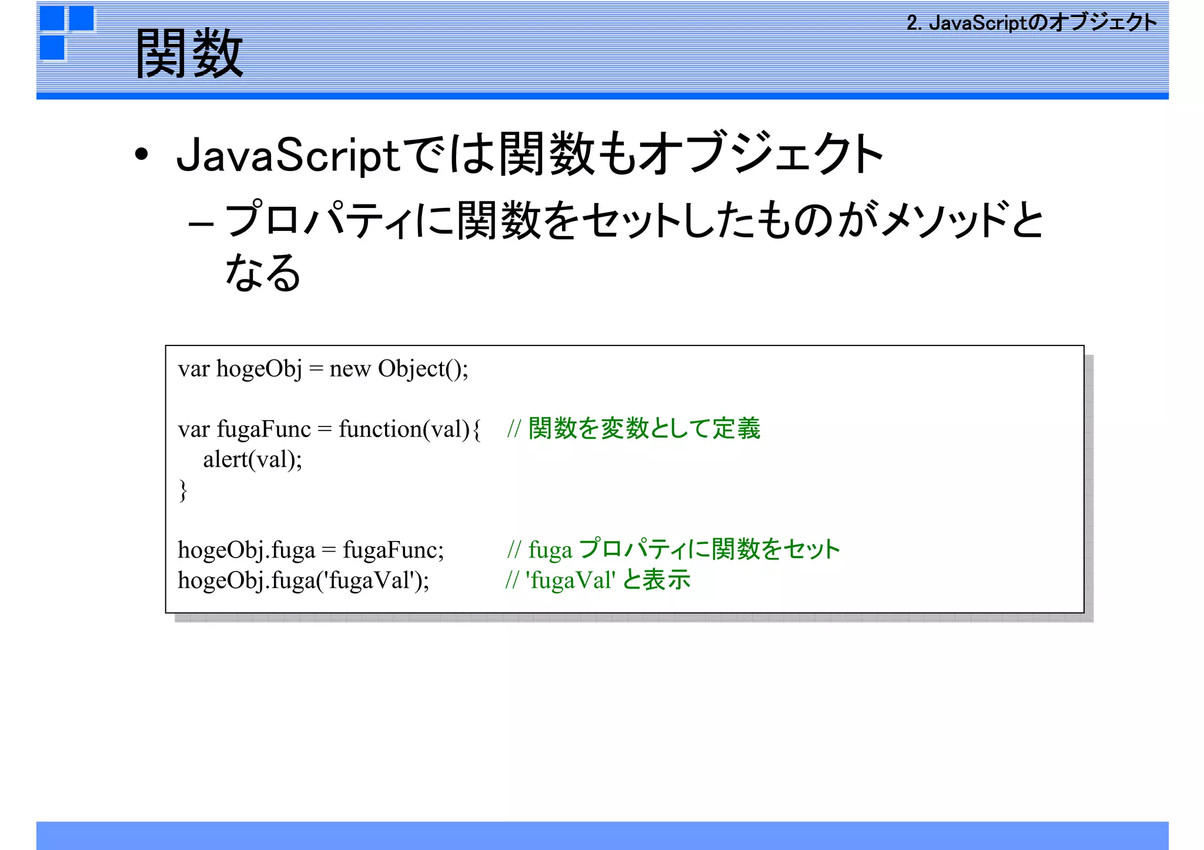Click code line alert(val);
The height and width of the screenshot is (850, 1204).
[x=253, y=460]
